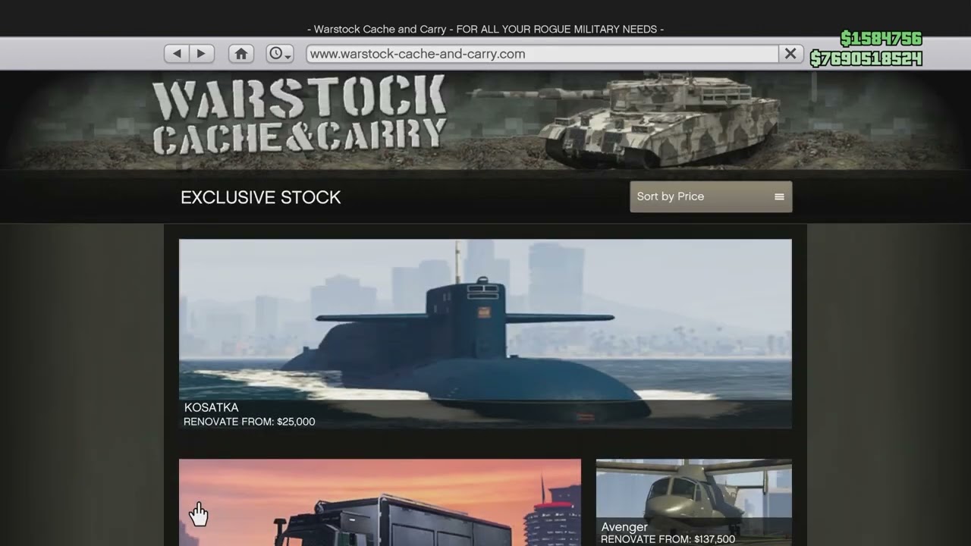Click the Warstock Cache & Carry logo
Viewport: 971px width, 546px height.
coord(299,115)
